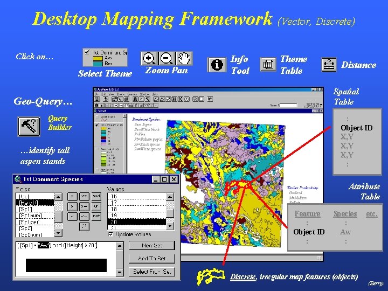Screen dimensions: 388x291
Task: Click the Add To Set button
Action: 151,259
